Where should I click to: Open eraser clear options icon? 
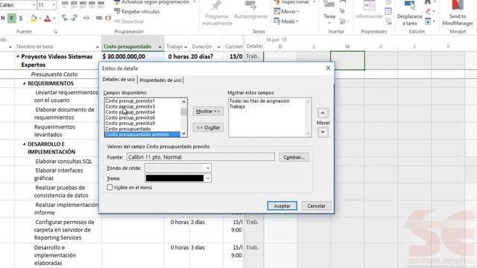tap(429, 12)
